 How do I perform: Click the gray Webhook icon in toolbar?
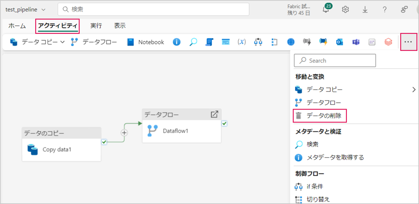(307, 42)
